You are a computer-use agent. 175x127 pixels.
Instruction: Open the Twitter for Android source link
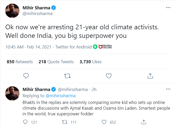point(73,47)
